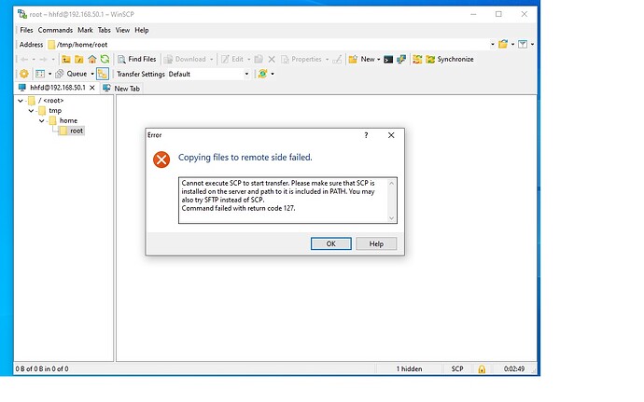The image size is (644, 402).
Task: Select the home folder in tree
Action: pos(68,120)
